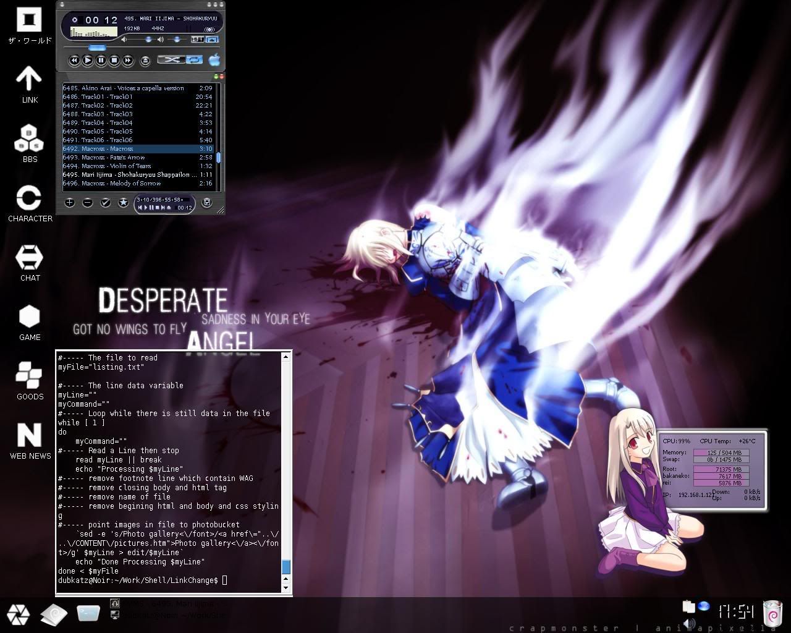Click the terminal scroll down arrow
Image resolution: width=791 pixels, height=633 pixels.
(x=286, y=587)
